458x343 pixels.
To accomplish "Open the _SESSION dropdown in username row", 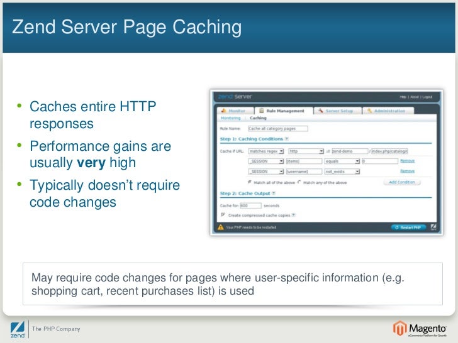I will 266,171.
